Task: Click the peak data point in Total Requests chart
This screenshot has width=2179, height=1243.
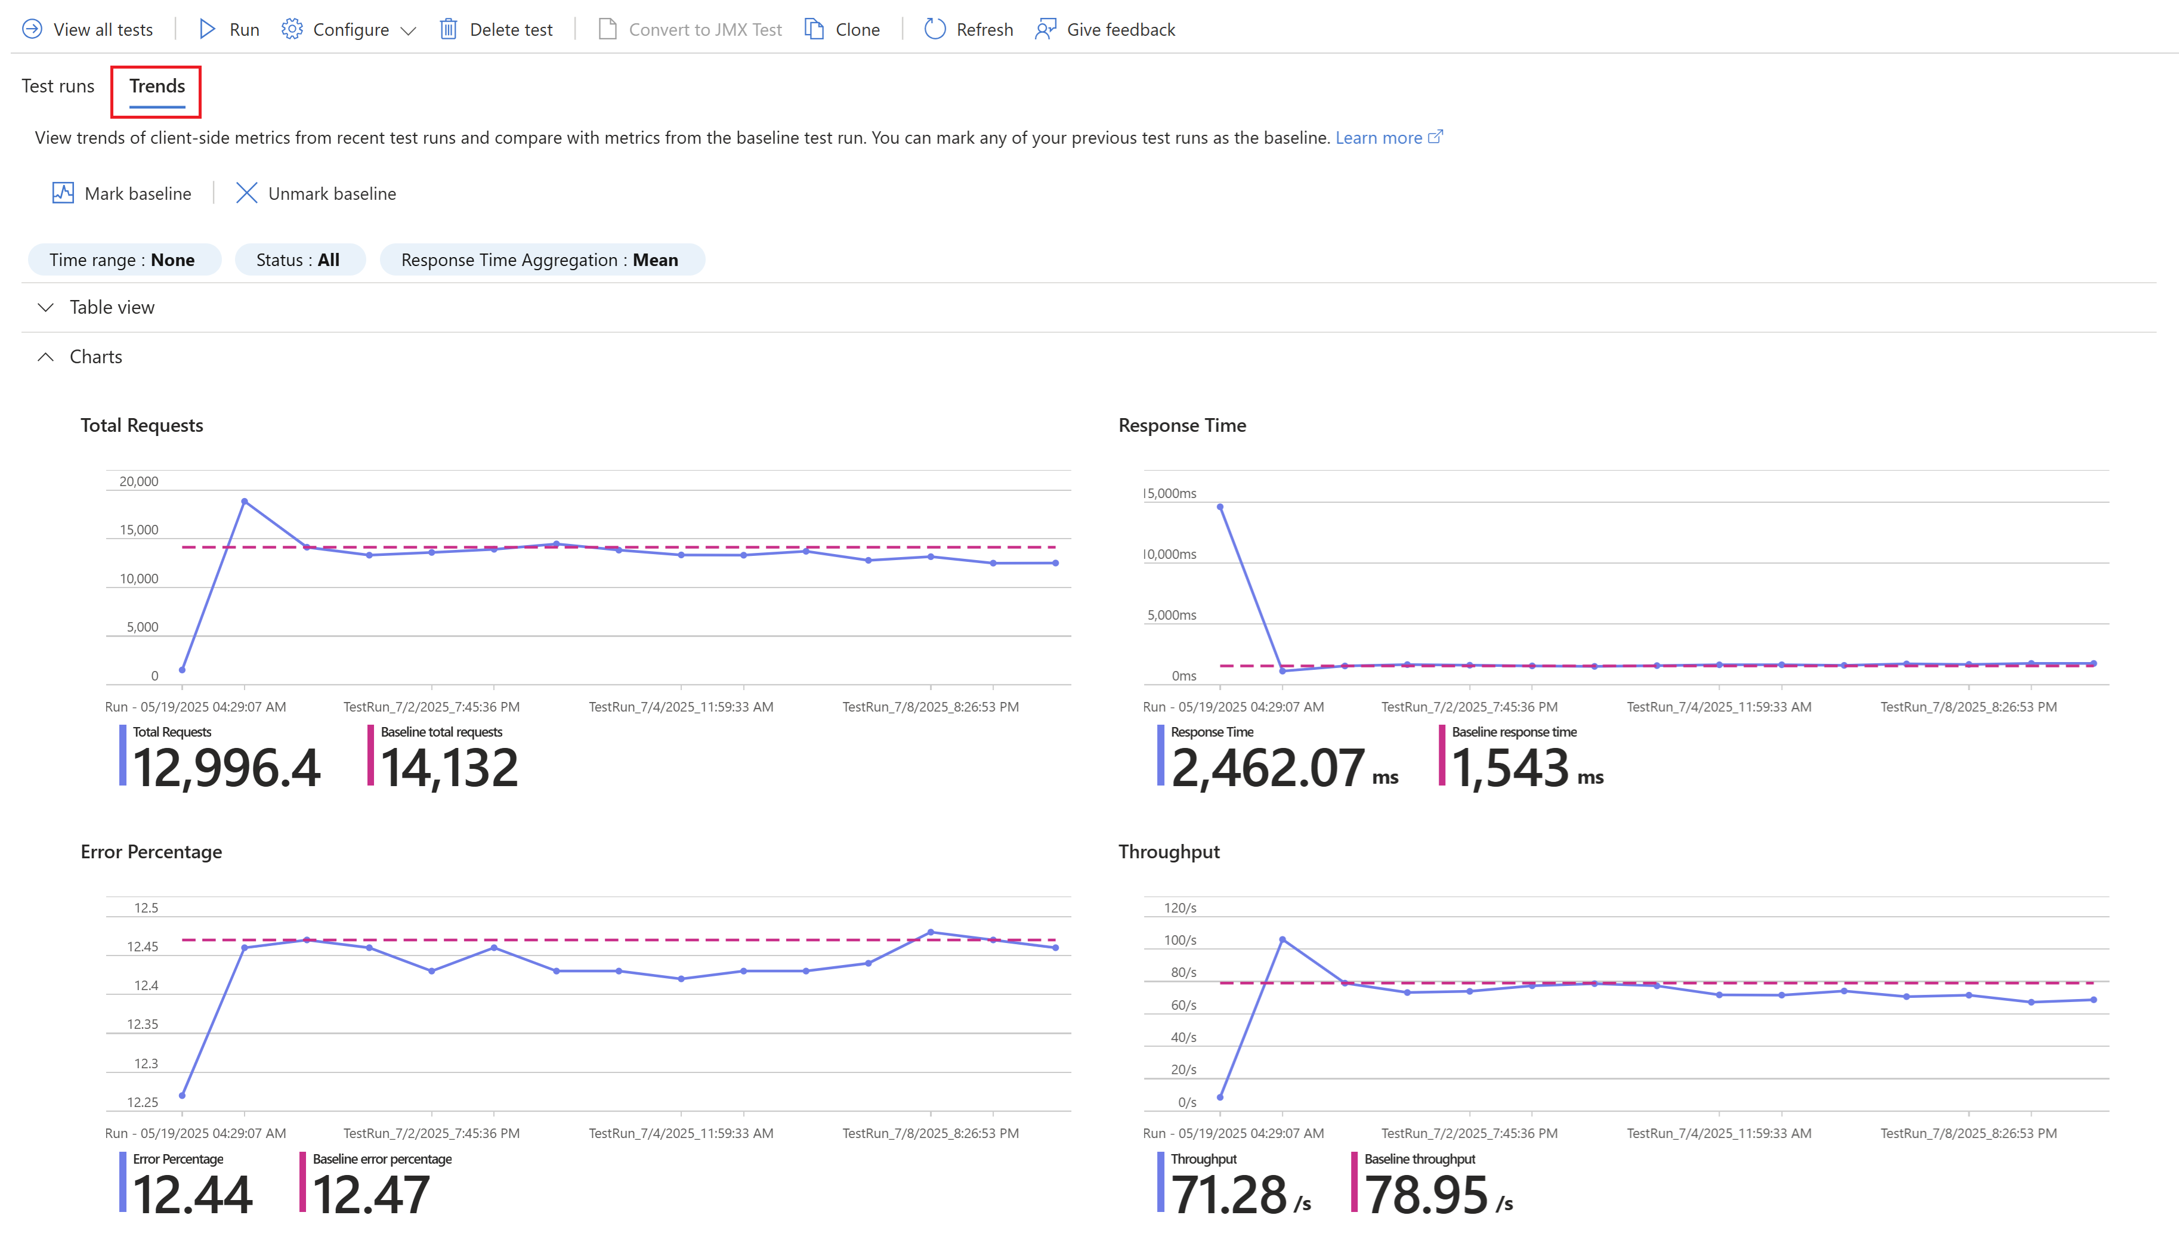Action: [244, 502]
